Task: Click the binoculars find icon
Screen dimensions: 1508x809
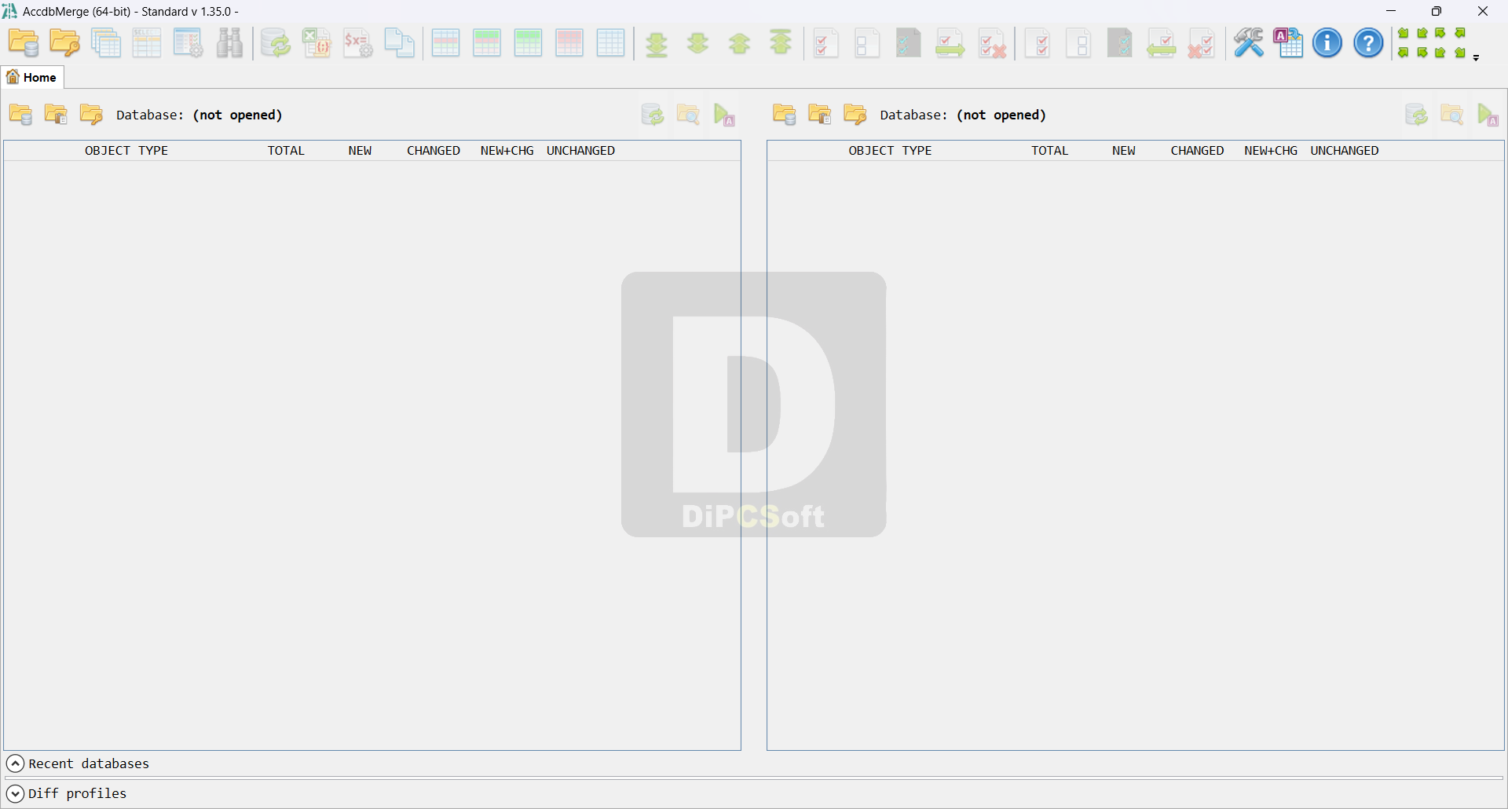Action: tap(229, 43)
